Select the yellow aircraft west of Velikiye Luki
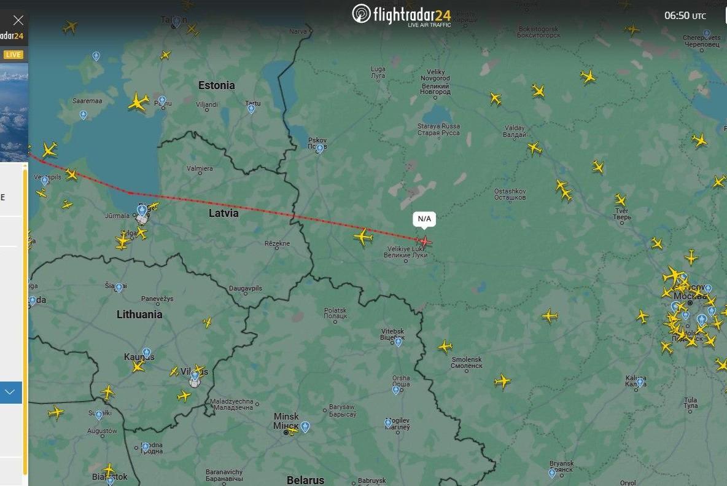Screen dimensions: 727x486 pos(363,237)
